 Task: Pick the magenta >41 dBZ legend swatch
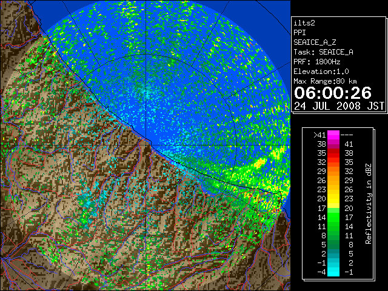coord(333,135)
